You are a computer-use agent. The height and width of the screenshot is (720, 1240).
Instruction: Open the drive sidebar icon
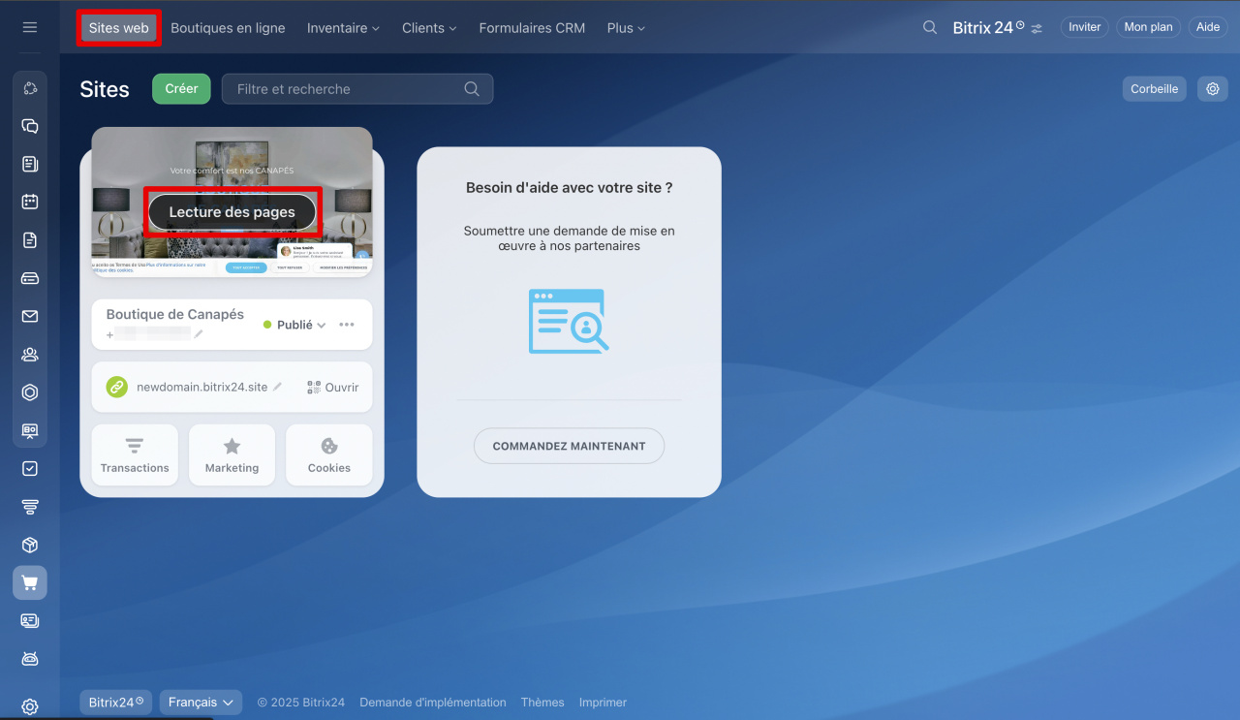click(30, 278)
